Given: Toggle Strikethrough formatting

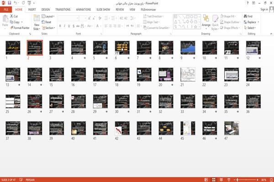Looking at the screenshot, I should (x=78, y=26).
